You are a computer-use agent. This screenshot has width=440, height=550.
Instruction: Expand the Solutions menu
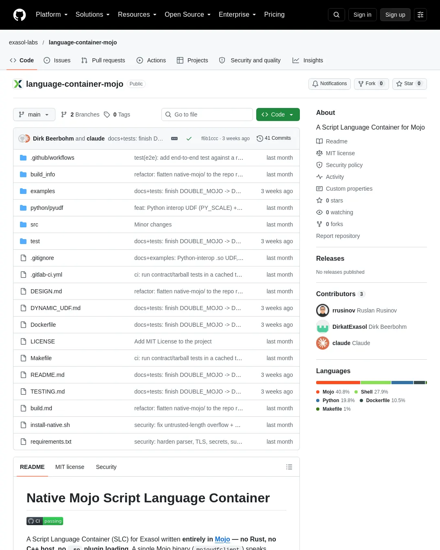(x=93, y=15)
